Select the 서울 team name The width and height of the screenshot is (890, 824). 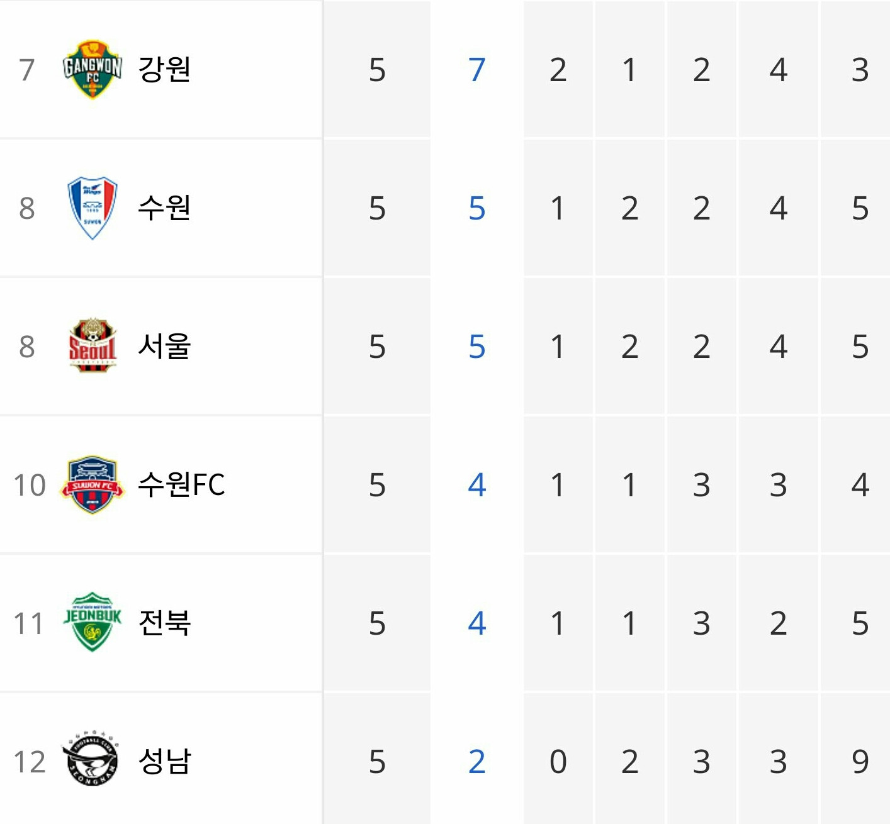click(164, 346)
